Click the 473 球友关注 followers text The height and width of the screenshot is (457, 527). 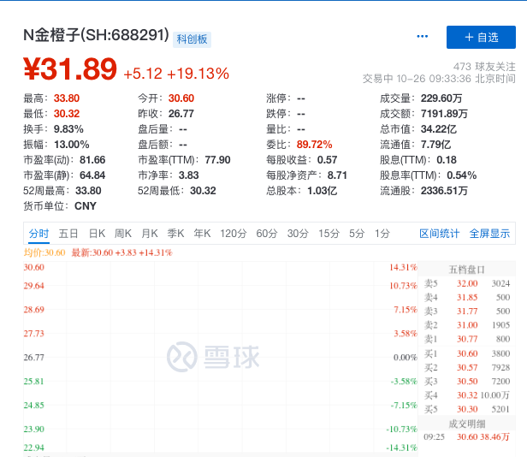[x=484, y=66]
